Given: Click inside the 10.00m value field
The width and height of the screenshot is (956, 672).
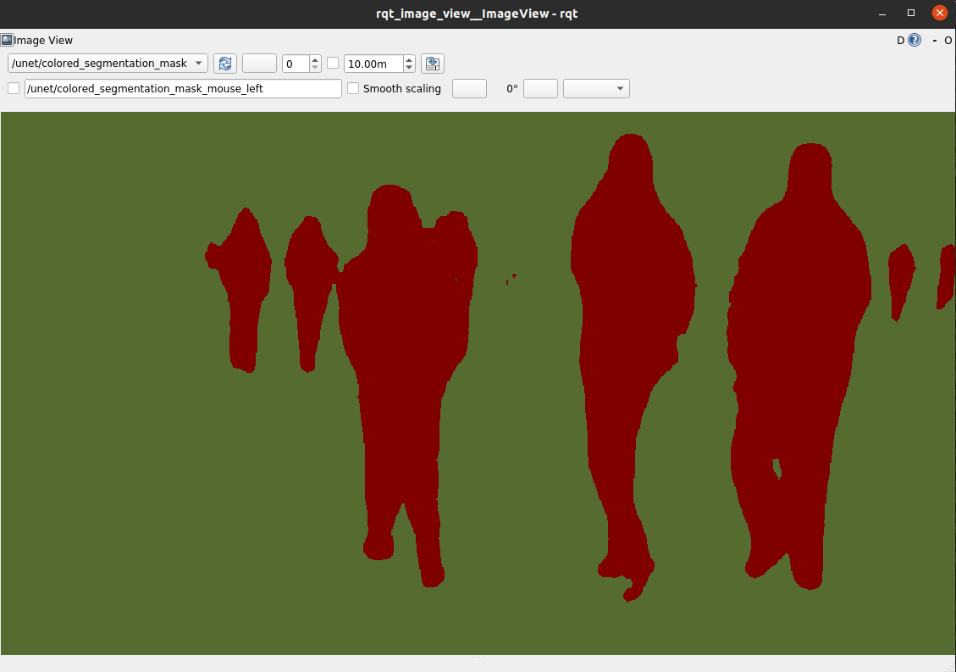Looking at the screenshot, I should tap(373, 64).
